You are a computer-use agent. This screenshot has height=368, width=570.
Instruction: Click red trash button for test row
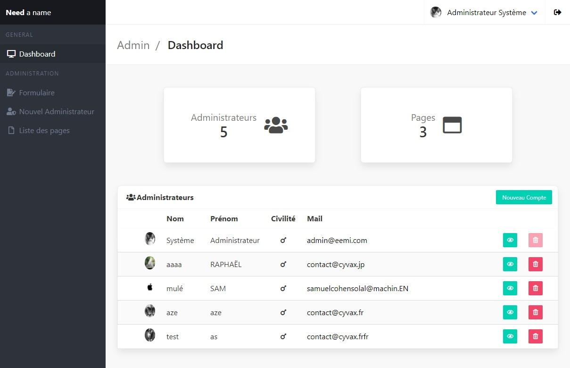coord(535,336)
